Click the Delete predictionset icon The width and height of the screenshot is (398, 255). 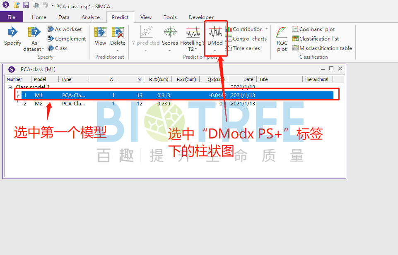click(118, 37)
